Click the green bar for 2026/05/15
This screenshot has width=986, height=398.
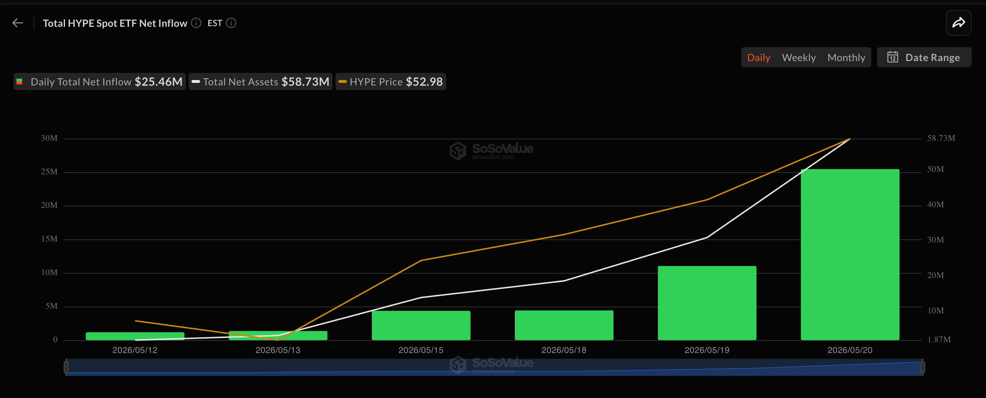[421, 325]
